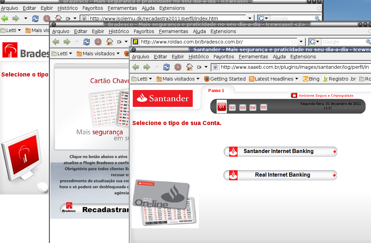Screen dimensions: 371x243
Task: Click the Bradesco logo in the isolernu.dk window
Action: coord(26,50)
